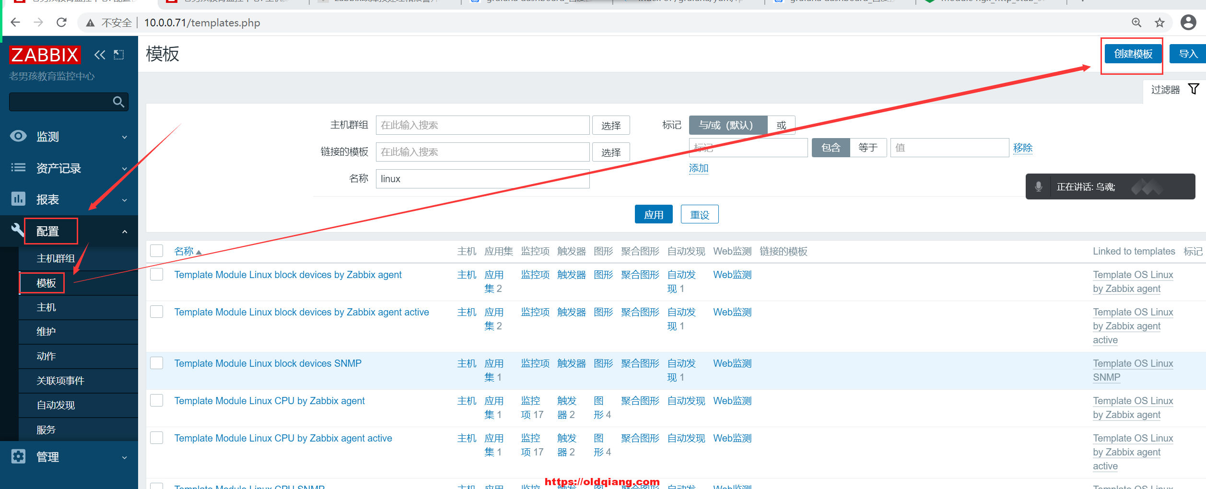Click the microphone icon in speaking overlay
This screenshot has width=1206, height=489.
pos(1039,186)
